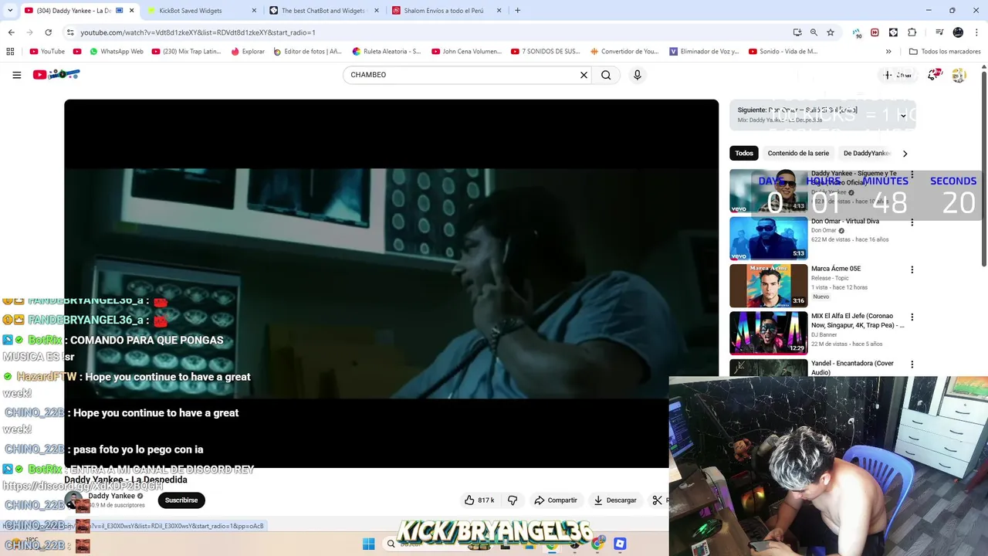Dislike the La Despedida video
Image resolution: width=988 pixels, height=556 pixels.
point(512,500)
